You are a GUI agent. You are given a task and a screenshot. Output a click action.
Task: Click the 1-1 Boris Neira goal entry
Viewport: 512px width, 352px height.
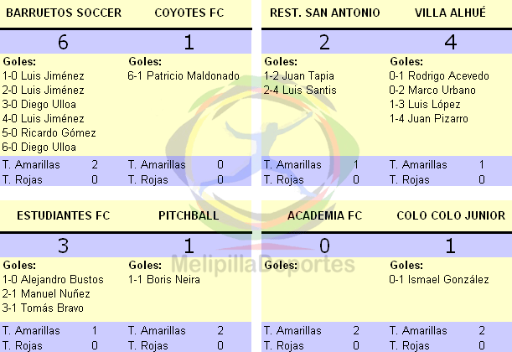pos(164,280)
